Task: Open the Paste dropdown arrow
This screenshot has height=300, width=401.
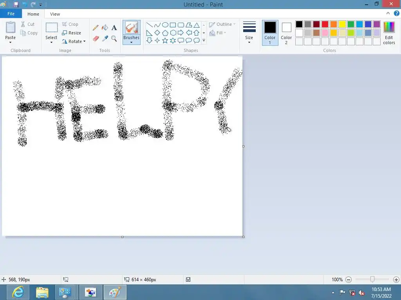Action: point(11,42)
